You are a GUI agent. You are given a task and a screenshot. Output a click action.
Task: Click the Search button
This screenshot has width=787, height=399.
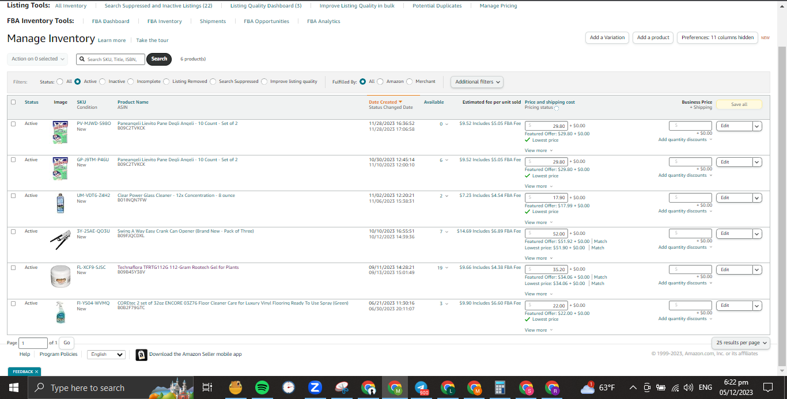160,59
